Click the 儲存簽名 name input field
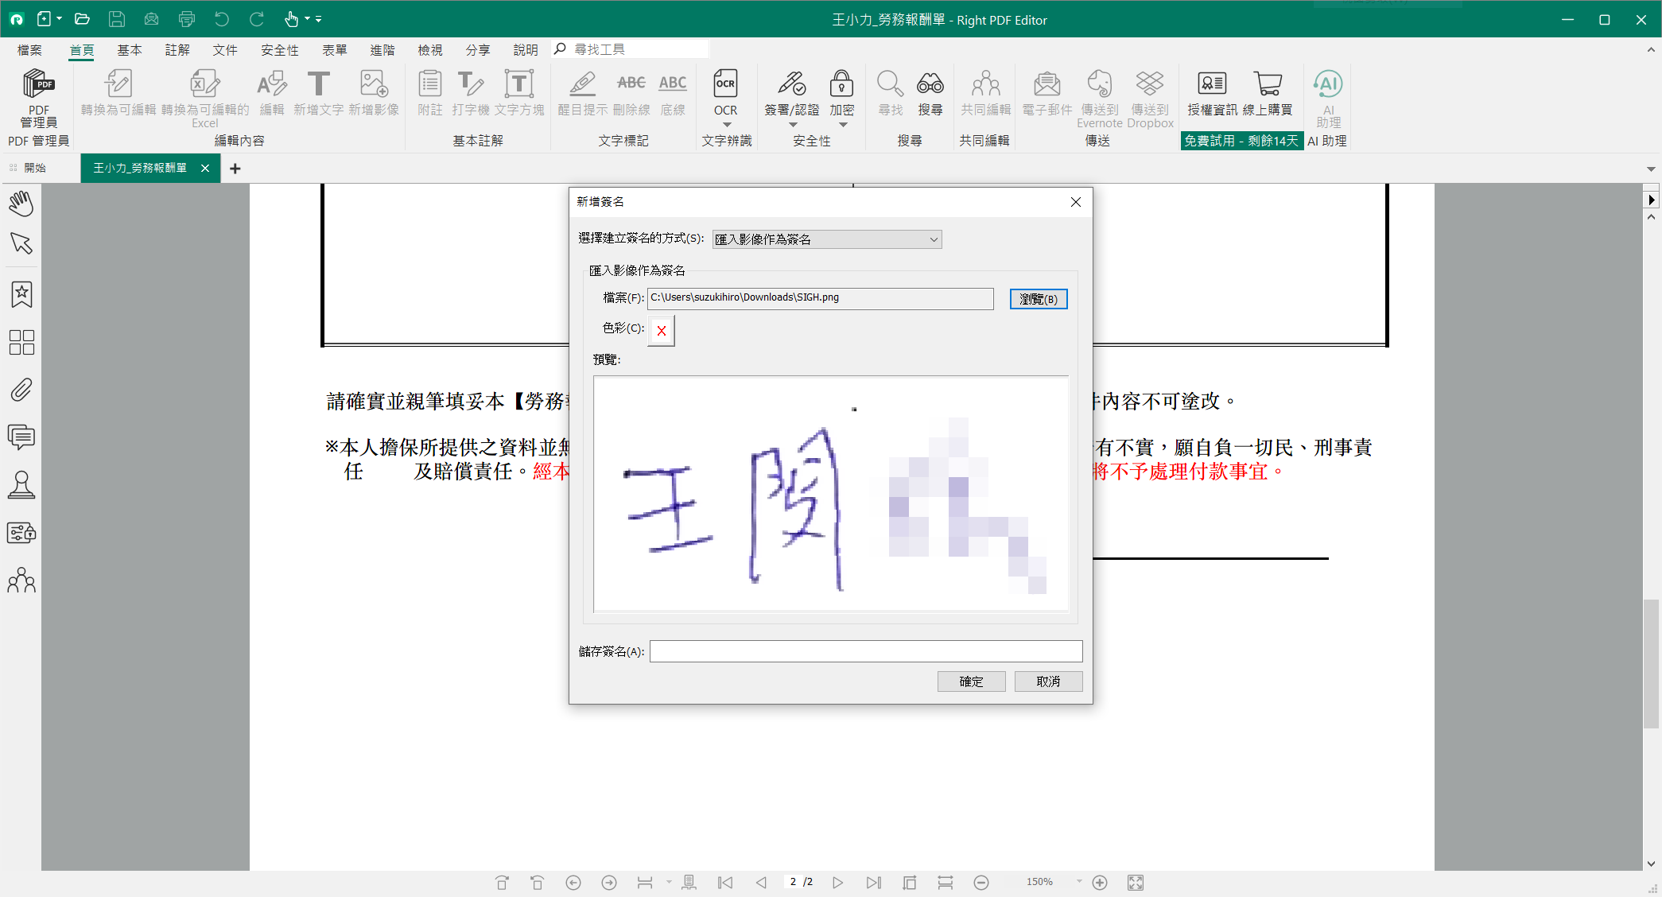The width and height of the screenshot is (1662, 897). [865, 651]
